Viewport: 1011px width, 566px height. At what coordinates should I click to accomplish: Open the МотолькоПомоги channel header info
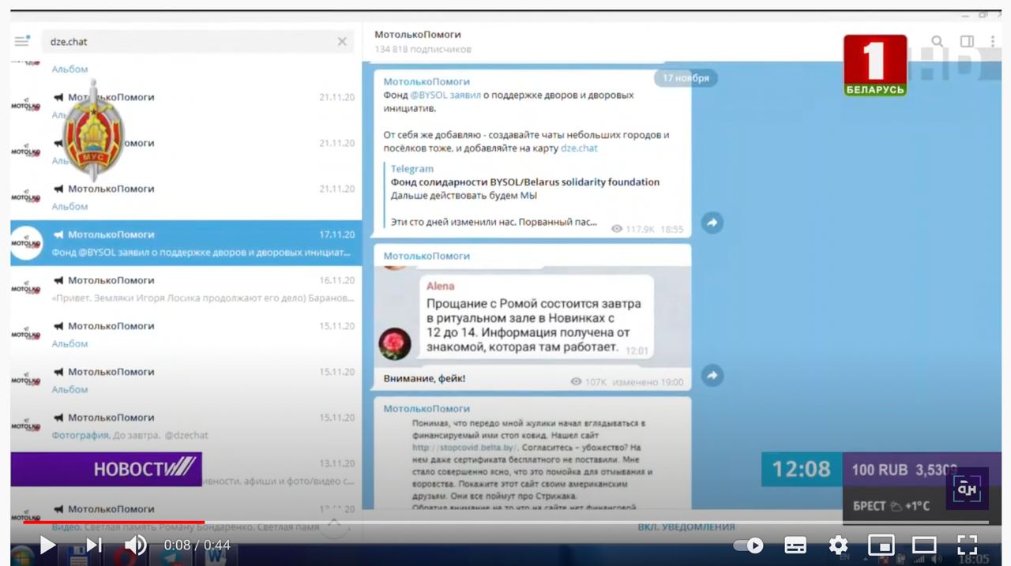pos(423,41)
